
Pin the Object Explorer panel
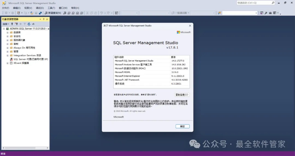tap(44, 19)
